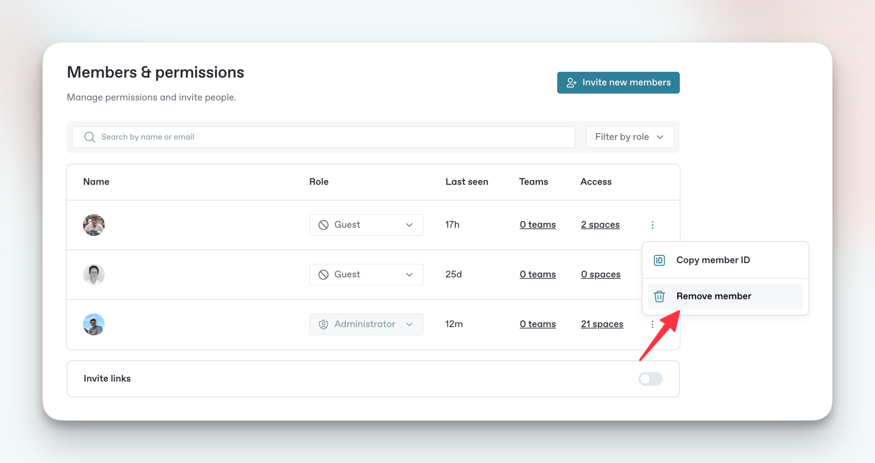875x463 pixels.
Task: Click the Administrator's avatar photo
Action: (x=94, y=324)
